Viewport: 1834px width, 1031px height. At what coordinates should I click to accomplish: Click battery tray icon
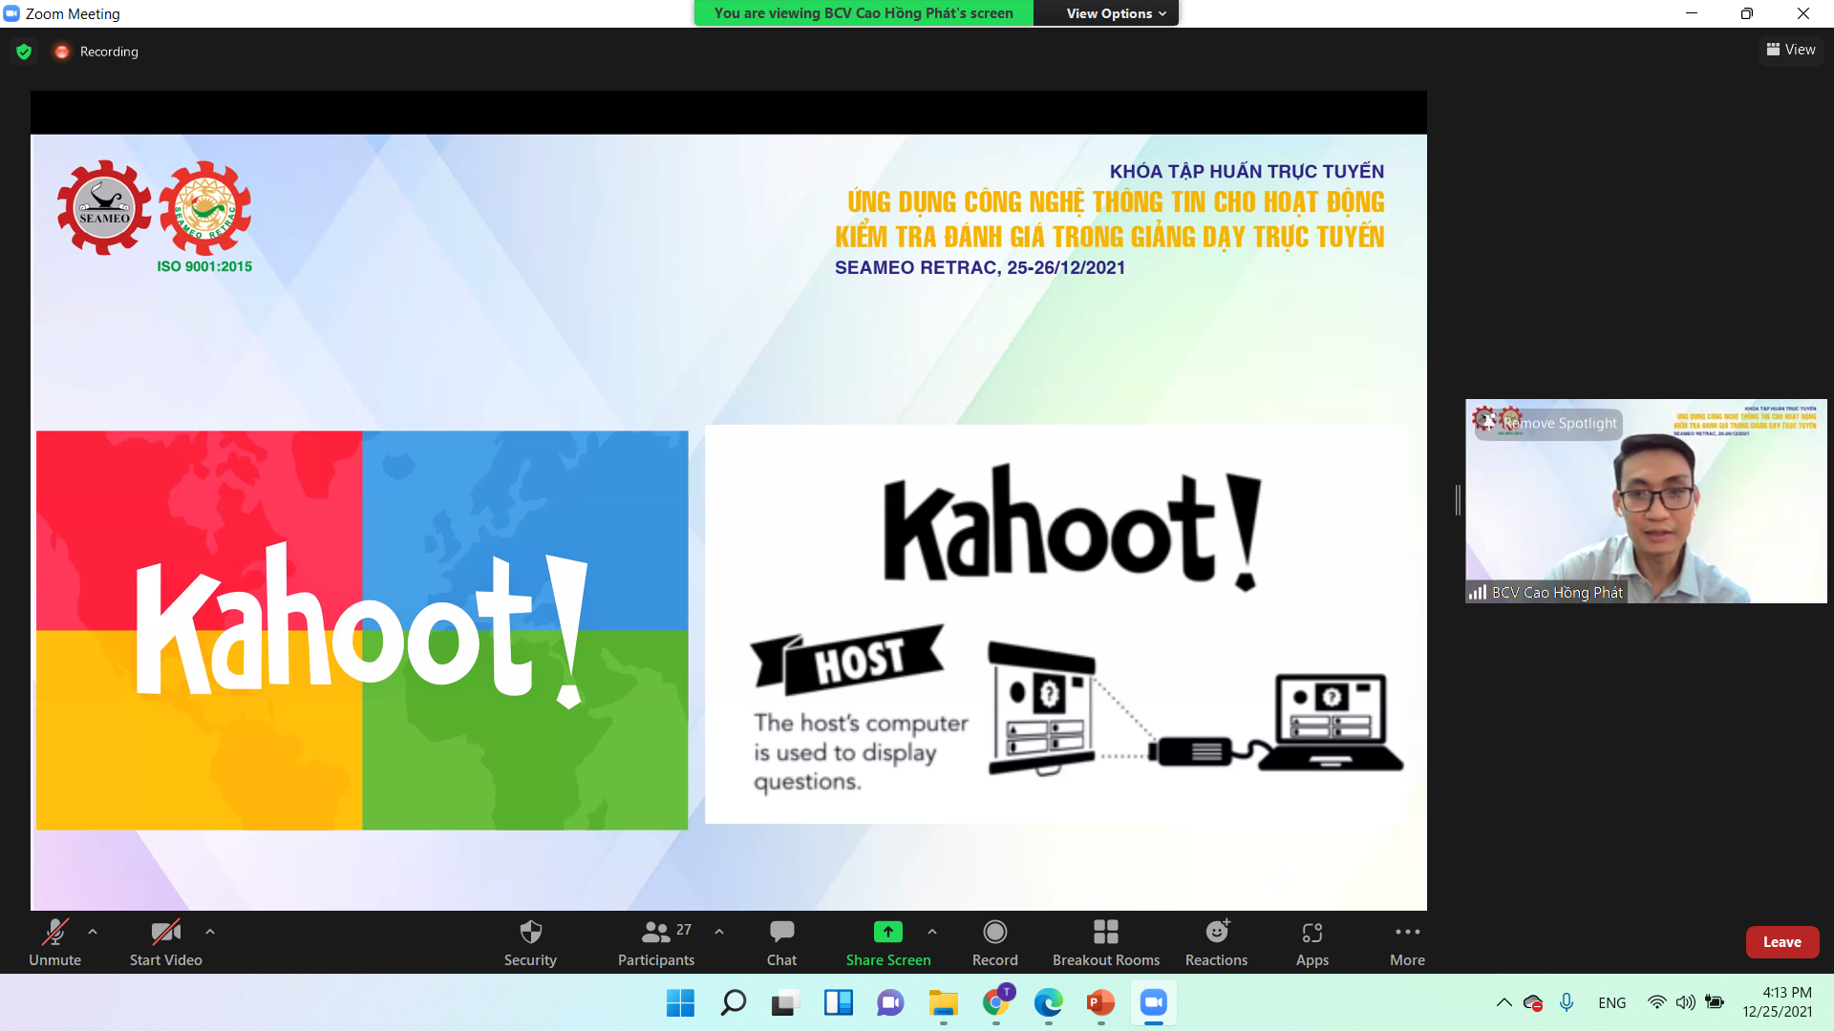1716,1002
